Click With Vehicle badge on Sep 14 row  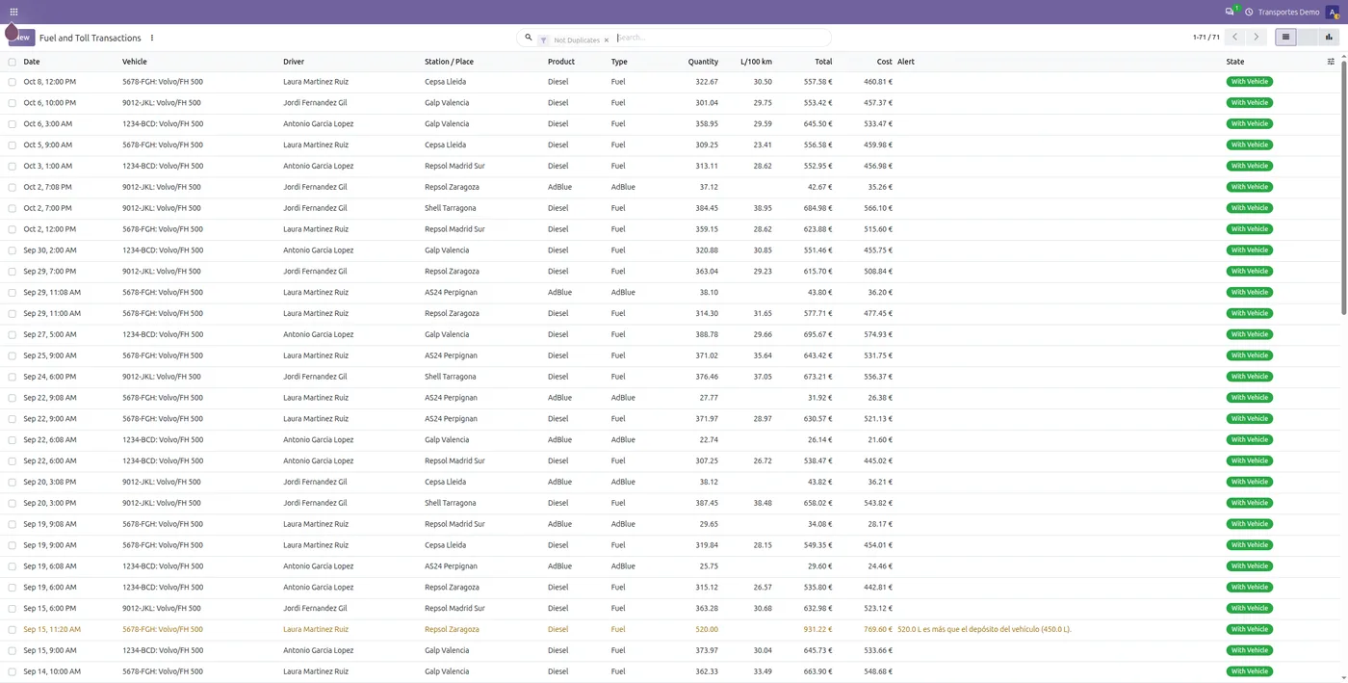coord(1250,671)
